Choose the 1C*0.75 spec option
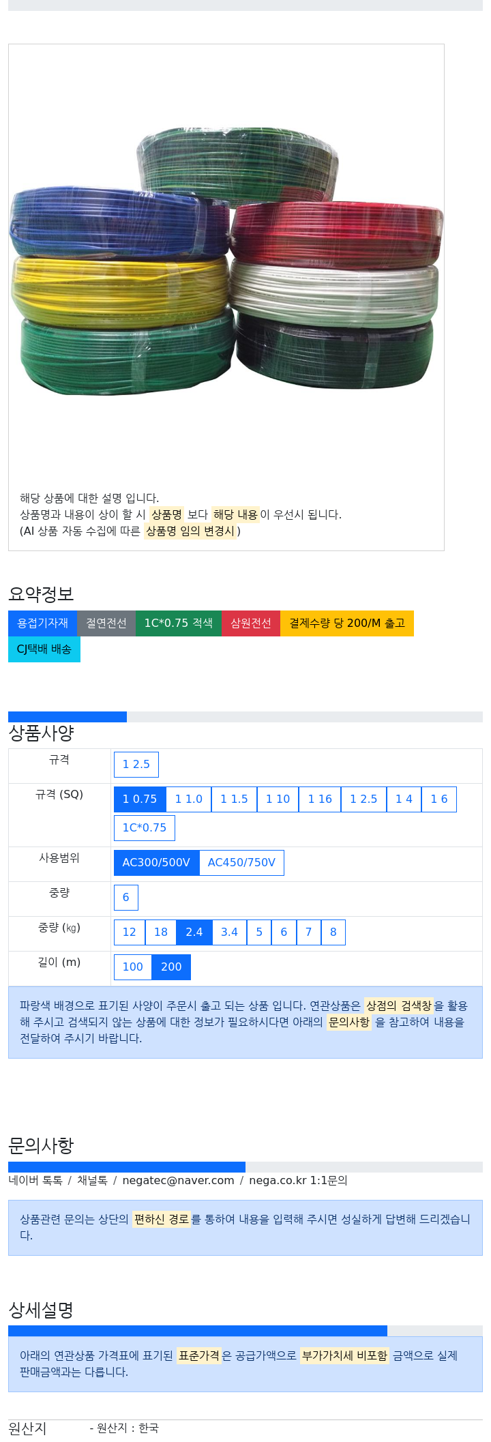491x1442 pixels. (145, 828)
